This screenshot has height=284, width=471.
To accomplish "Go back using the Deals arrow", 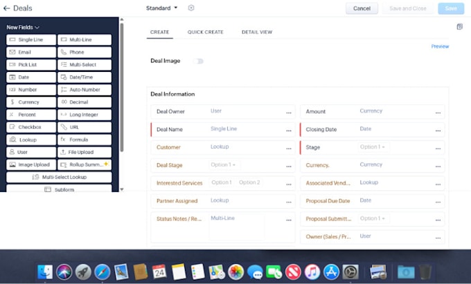I will pyautogui.click(x=6, y=8).
